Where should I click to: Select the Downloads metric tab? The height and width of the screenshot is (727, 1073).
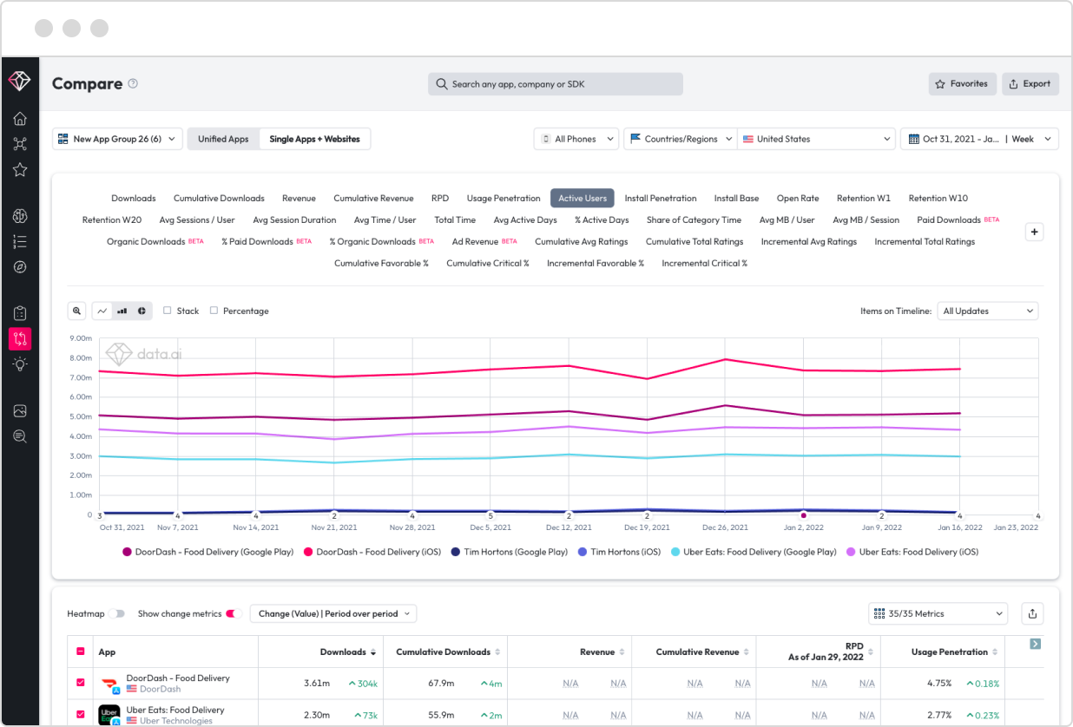[134, 199]
